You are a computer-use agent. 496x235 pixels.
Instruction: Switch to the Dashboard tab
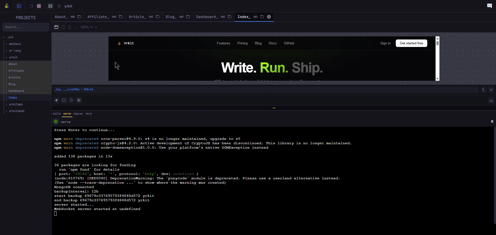pyautogui.click(x=207, y=17)
